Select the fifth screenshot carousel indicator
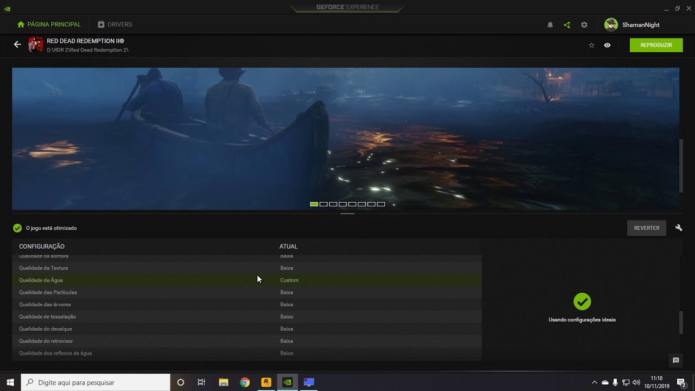Image resolution: width=695 pixels, height=391 pixels. coord(352,204)
